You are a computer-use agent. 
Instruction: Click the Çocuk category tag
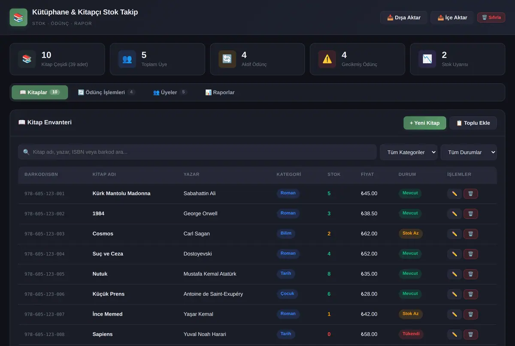tap(288, 294)
